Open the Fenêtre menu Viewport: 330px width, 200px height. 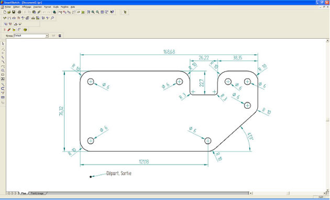click(x=64, y=7)
